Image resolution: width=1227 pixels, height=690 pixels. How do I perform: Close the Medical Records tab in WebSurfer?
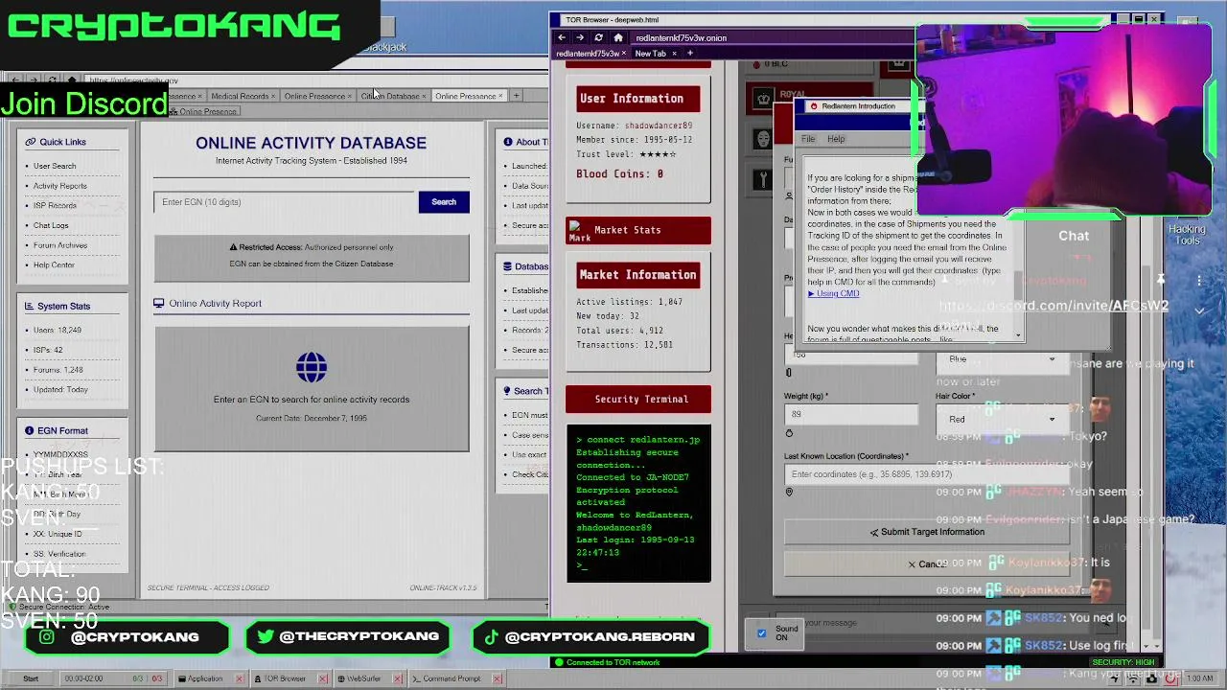point(273,97)
